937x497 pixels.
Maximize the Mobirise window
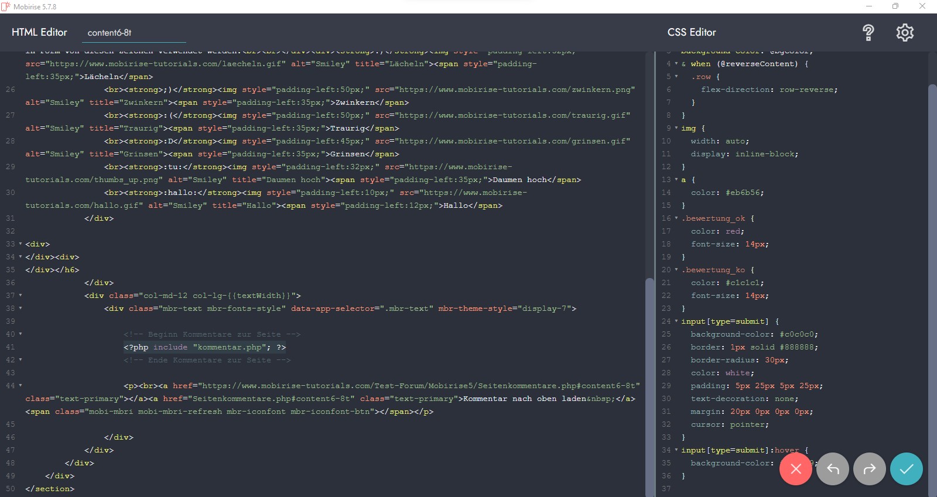click(x=895, y=6)
